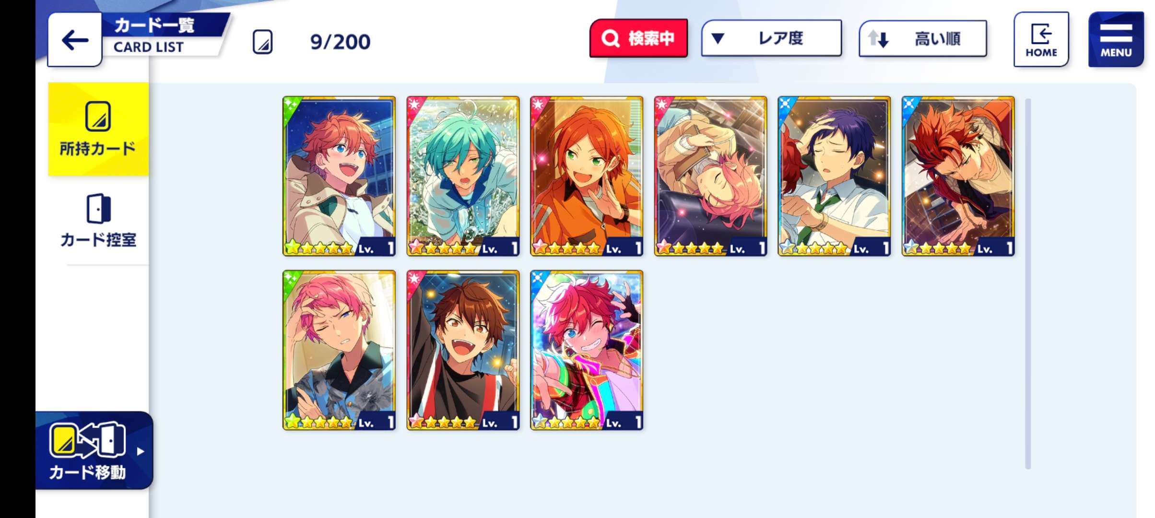Go back with the left arrow button
The width and height of the screenshot is (1155, 518).
tap(75, 40)
